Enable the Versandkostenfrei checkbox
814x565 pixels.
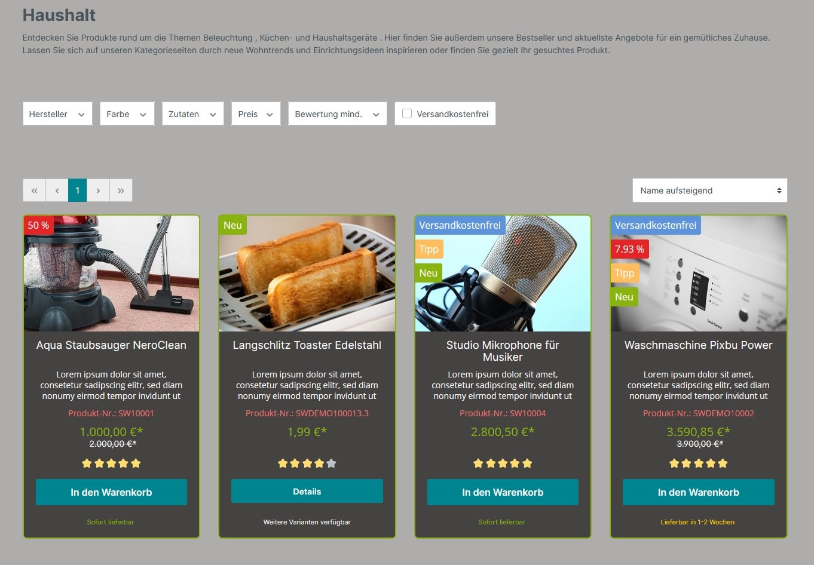407,113
